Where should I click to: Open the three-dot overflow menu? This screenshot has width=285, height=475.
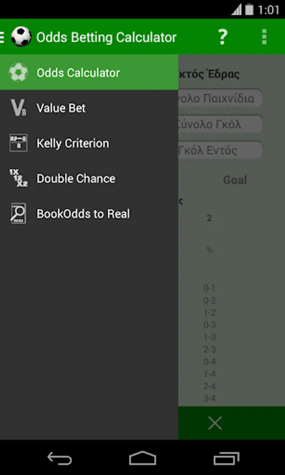pyautogui.click(x=264, y=37)
